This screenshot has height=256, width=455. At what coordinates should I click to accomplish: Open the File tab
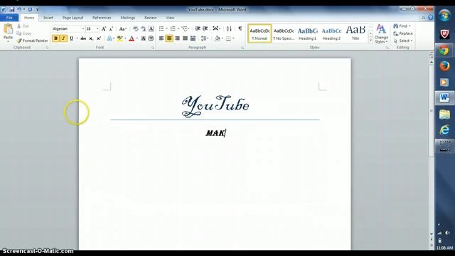[x=9, y=18]
